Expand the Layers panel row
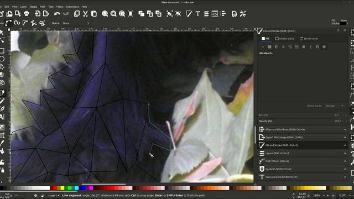The width and height of the screenshot is (354, 199). point(303,153)
